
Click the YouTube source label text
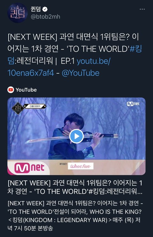(x=26, y=90)
